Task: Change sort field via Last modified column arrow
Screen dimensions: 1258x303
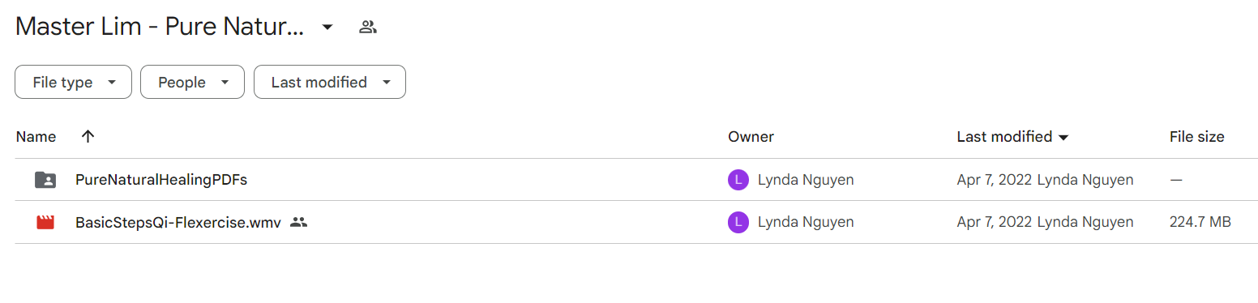Action: pos(1063,138)
